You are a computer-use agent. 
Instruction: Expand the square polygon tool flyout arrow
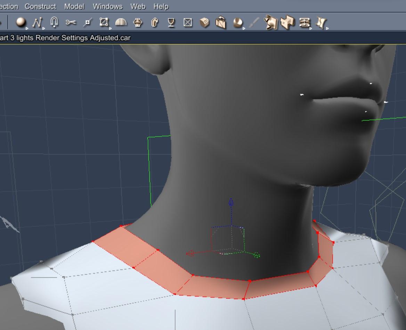coord(110,28)
